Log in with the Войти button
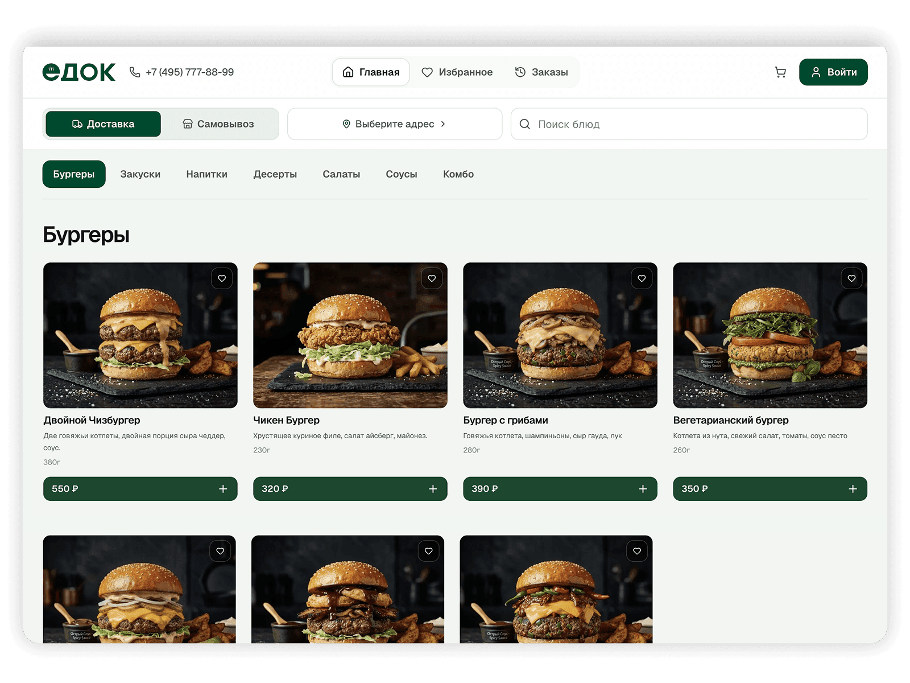This screenshot has width=910, height=683. (833, 72)
